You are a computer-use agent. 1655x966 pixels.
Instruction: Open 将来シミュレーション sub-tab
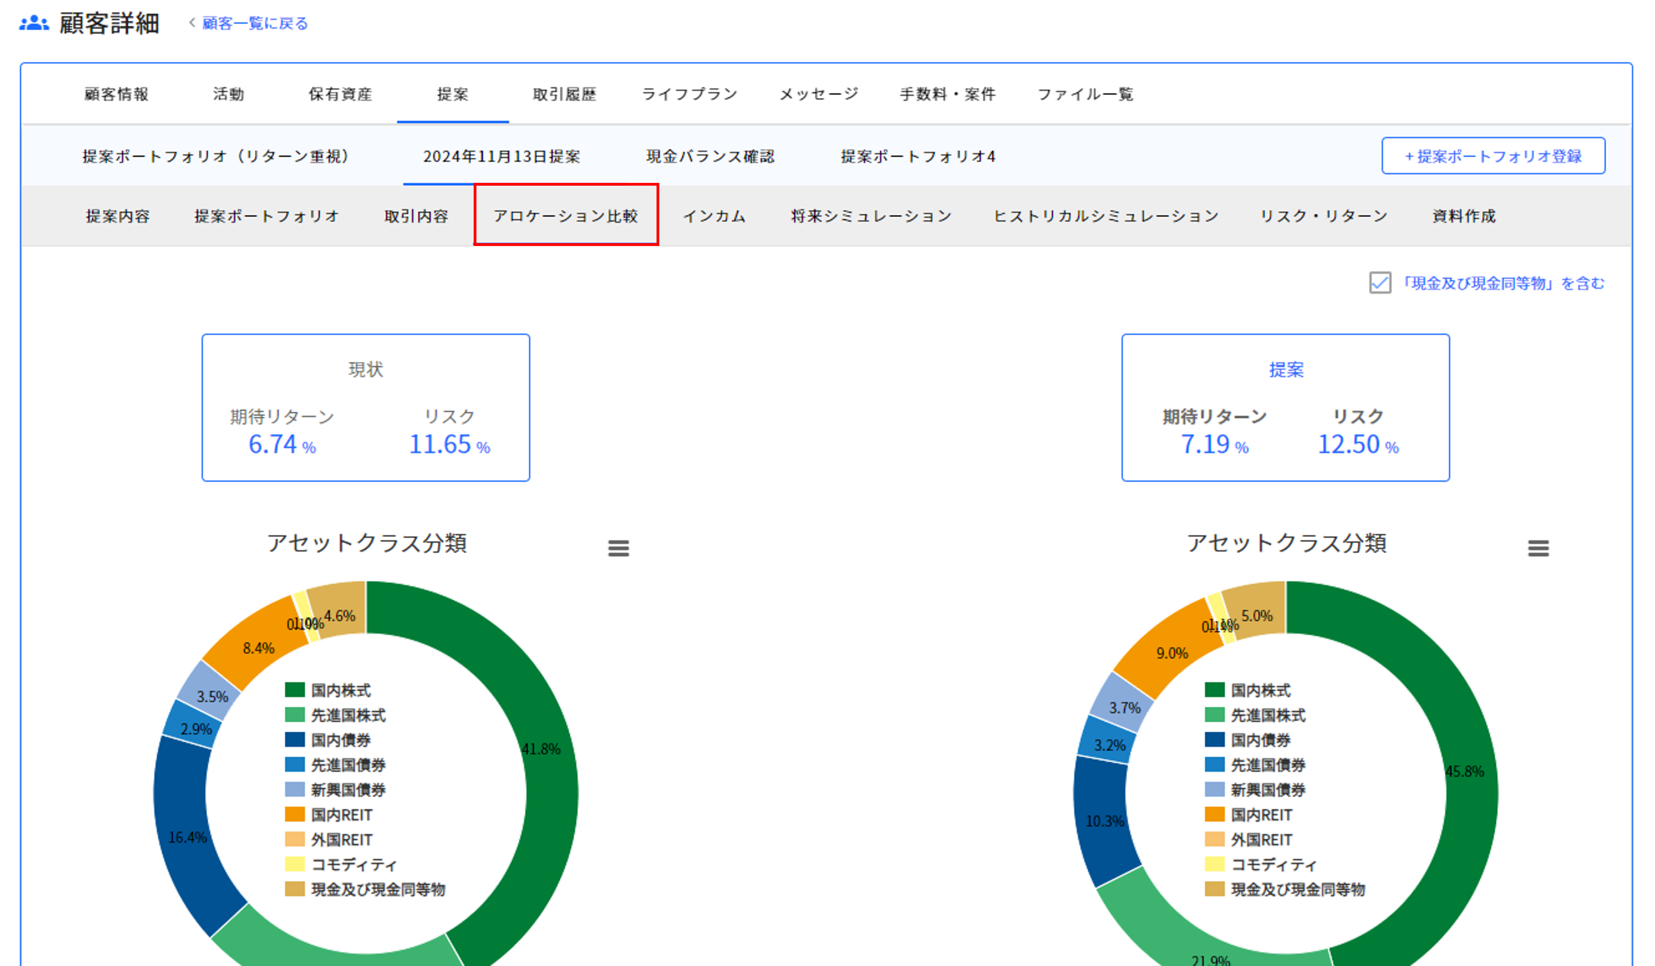871,216
